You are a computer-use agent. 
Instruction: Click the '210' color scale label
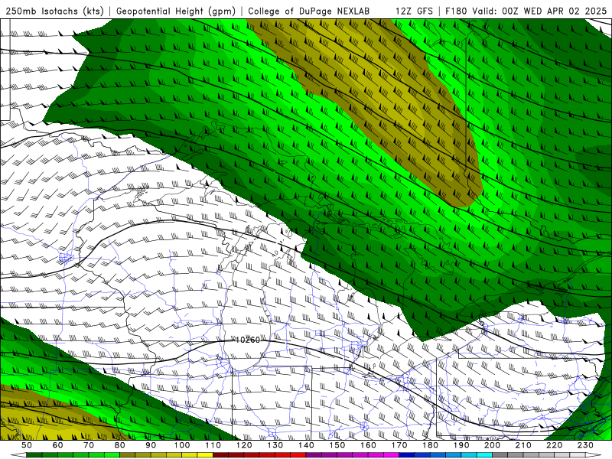523,445
